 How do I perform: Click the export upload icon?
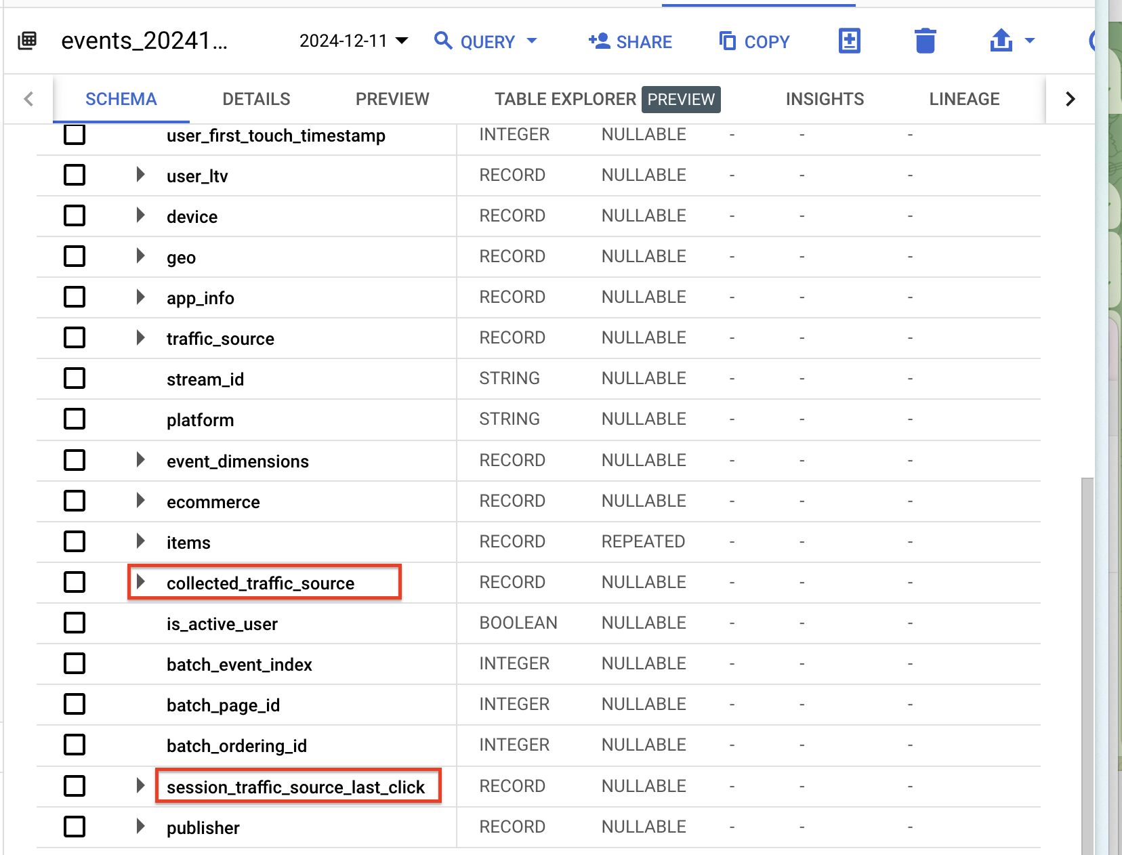pos(1001,41)
